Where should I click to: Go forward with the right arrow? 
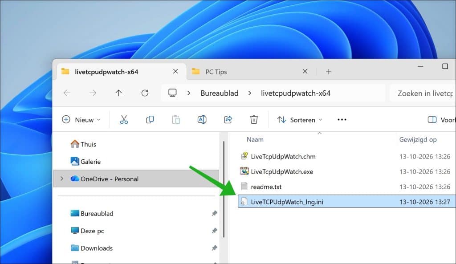click(93, 93)
